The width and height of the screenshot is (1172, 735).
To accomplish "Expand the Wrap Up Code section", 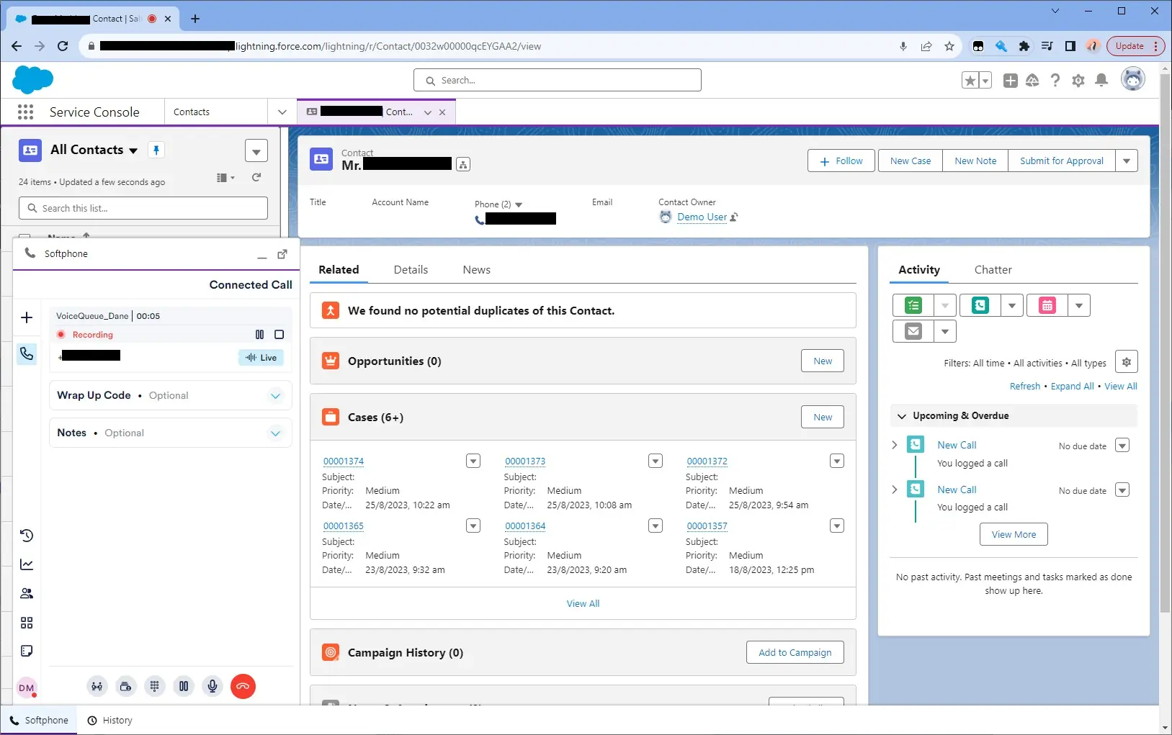I will coord(275,395).
